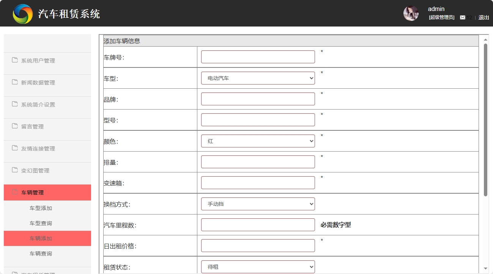Open the 换档方式 dropdown showing 手动挡
Viewport: 493px width, 274px height.
coord(258,204)
